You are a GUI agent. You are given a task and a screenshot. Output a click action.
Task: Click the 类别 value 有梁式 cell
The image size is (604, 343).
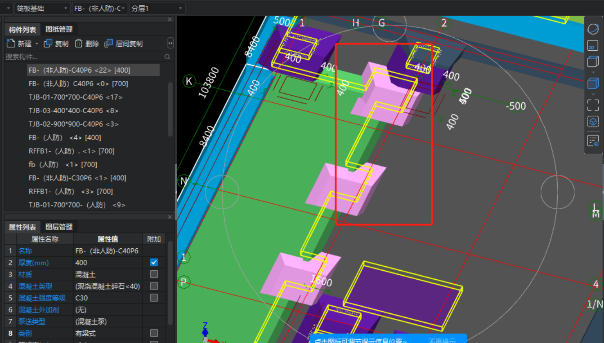(x=108, y=333)
